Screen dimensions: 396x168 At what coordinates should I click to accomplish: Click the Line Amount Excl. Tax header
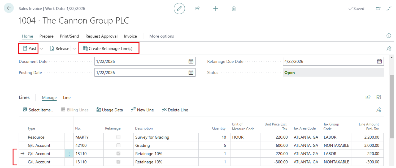[x=369, y=126]
